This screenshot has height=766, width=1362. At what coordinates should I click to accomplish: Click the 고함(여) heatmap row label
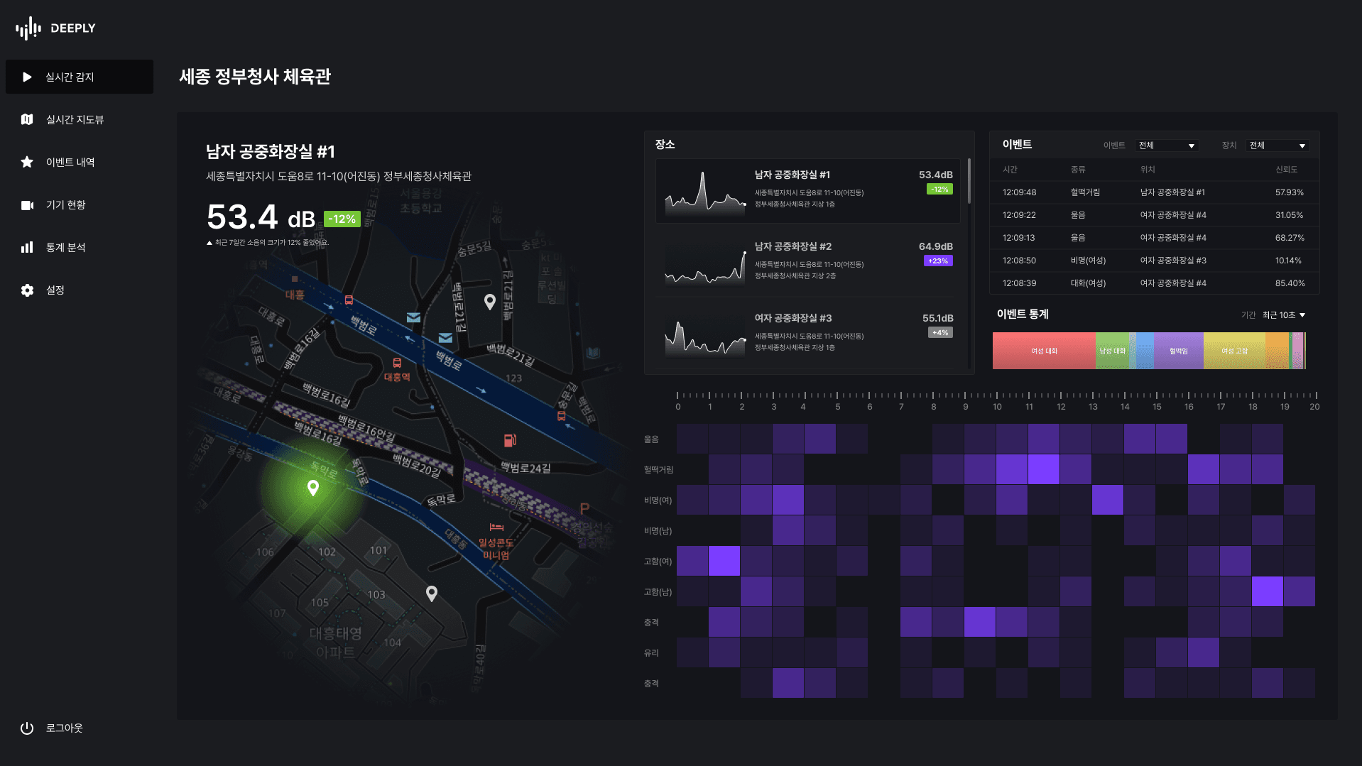coord(658,562)
